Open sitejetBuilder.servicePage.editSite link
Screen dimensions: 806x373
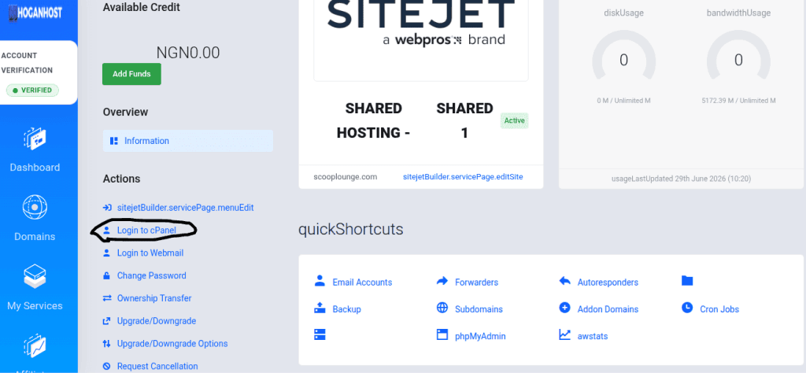pyautogui.click(x=463, y=177)
